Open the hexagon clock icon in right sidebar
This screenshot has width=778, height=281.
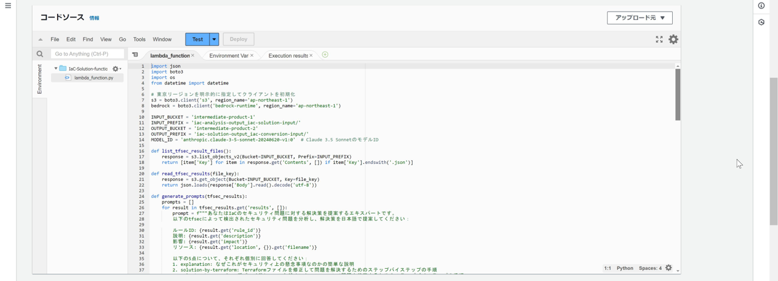point(762,22)
